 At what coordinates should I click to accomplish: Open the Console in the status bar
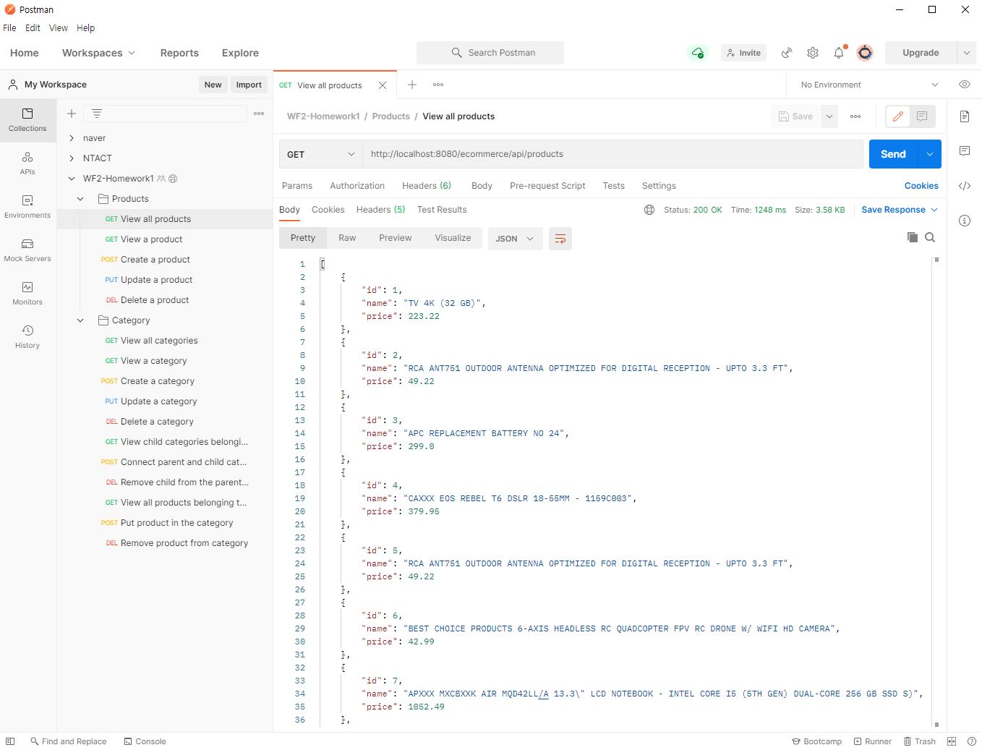tap(145, 741)
